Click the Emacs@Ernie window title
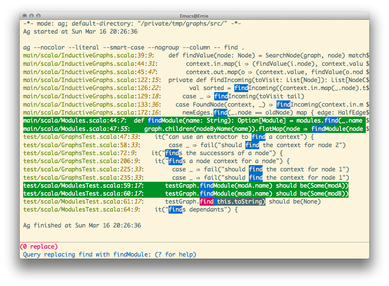389x286 pixels. click(x=194, y=16)
